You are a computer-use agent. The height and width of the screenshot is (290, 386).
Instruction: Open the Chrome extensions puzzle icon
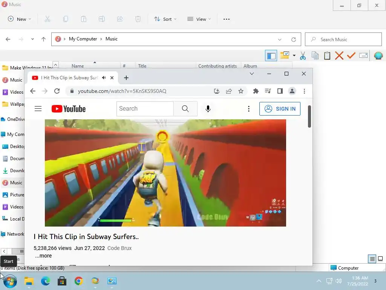click(x=256, y=91)
